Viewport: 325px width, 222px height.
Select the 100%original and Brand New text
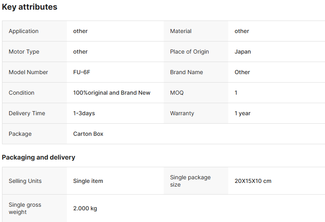click(x=112, y=93)
